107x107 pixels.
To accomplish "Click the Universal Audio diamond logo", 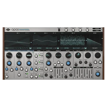I will point(8,30).
